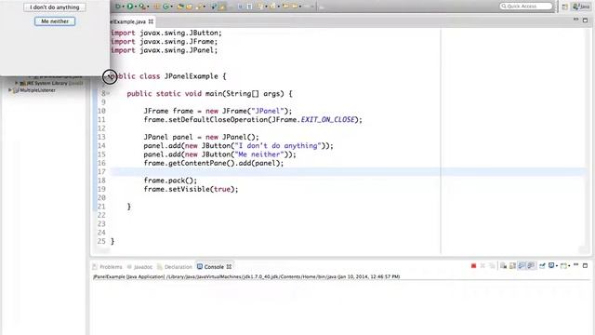
Task: Toggle Pin Console button
Action: pyautogui.click(x=542, y=266)
